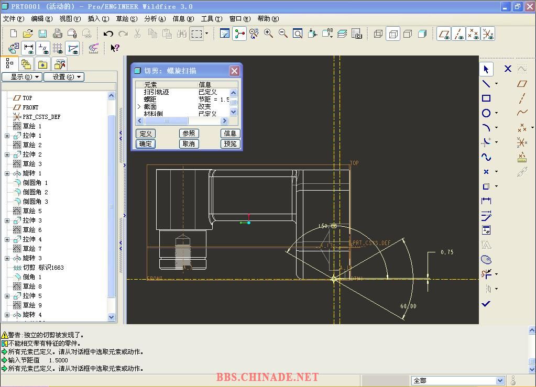Image resolution: width=536 pixels, height=387 pixels.
Task: Open the 工具 menu
Action: [x=212, y=19]
